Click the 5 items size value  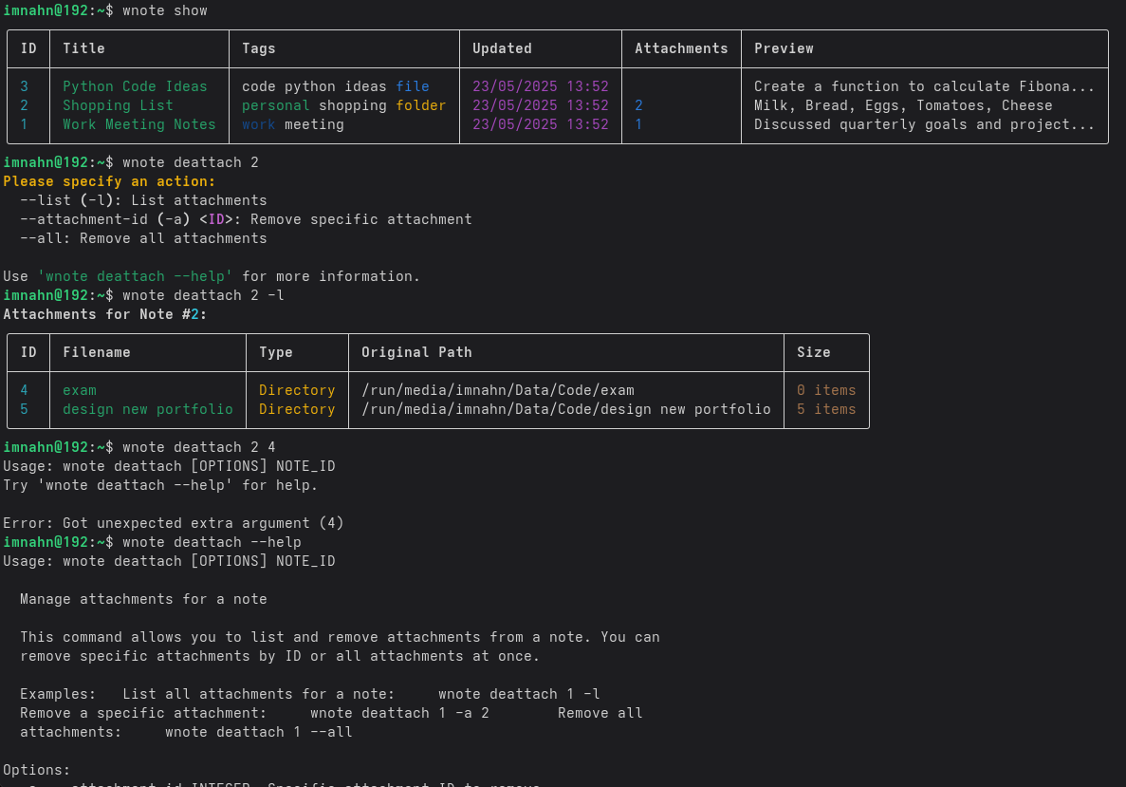[x=826, y=409]
